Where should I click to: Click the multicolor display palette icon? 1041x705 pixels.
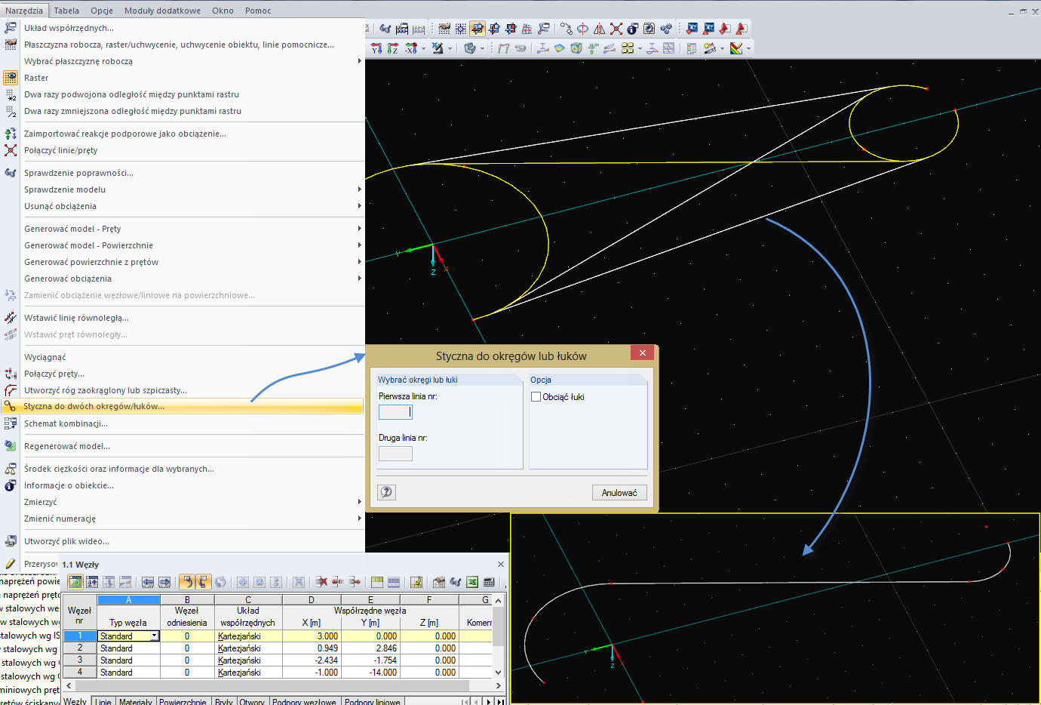(x=736, y=48)
